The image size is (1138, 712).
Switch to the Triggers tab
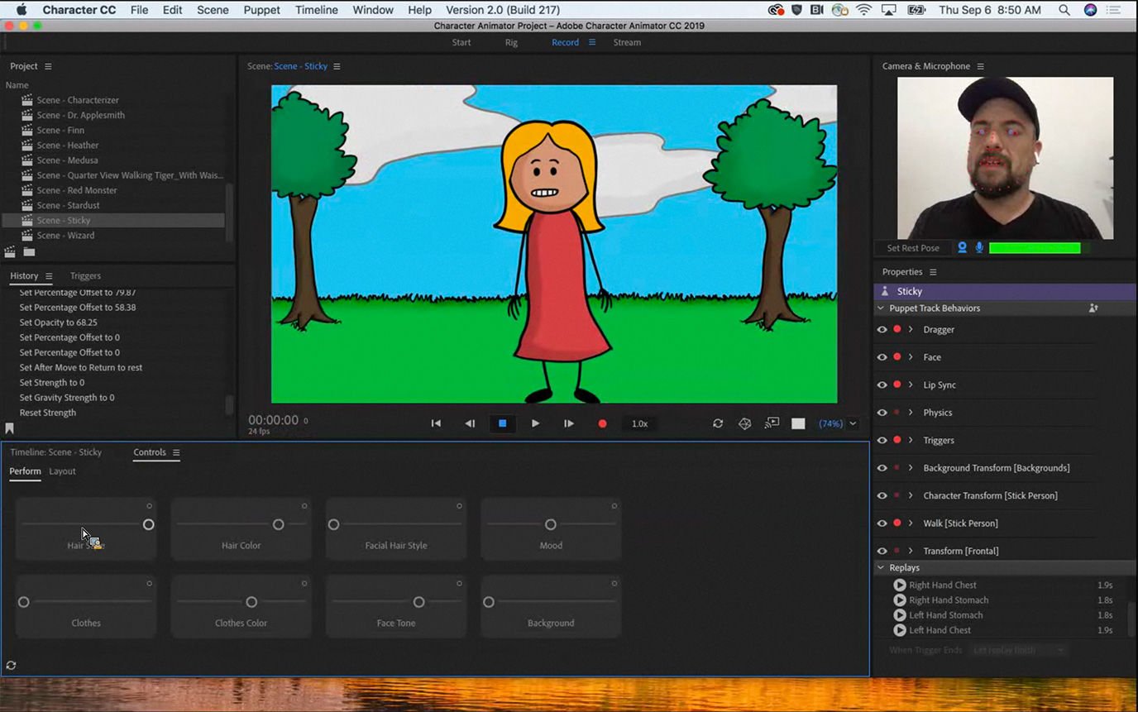pyautogui.click(x=85, y=276)
